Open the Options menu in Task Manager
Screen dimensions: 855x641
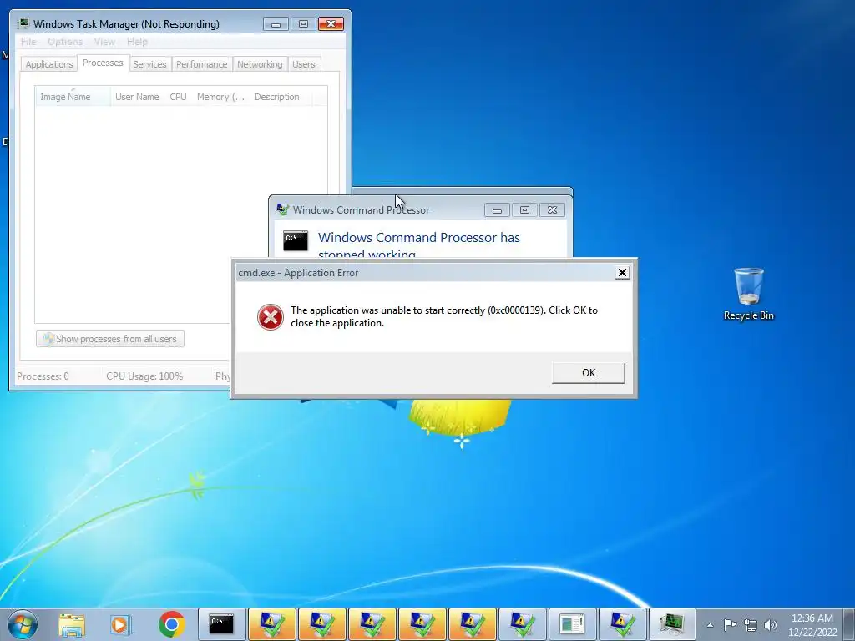(x=65, y=42)
